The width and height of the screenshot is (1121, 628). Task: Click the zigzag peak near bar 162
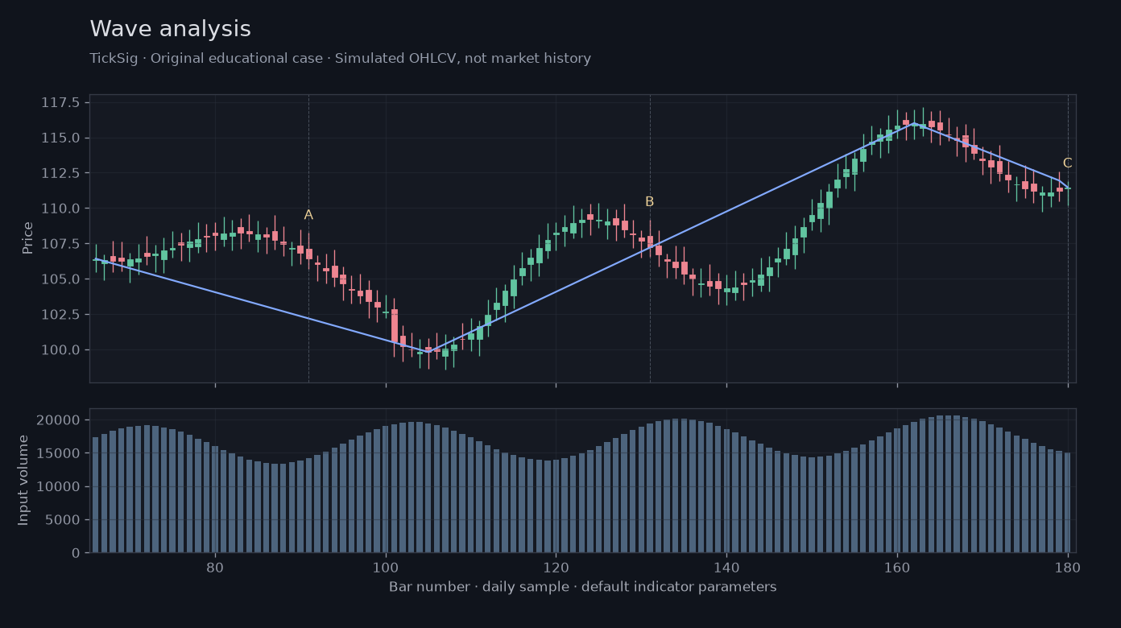pos(914,123)
